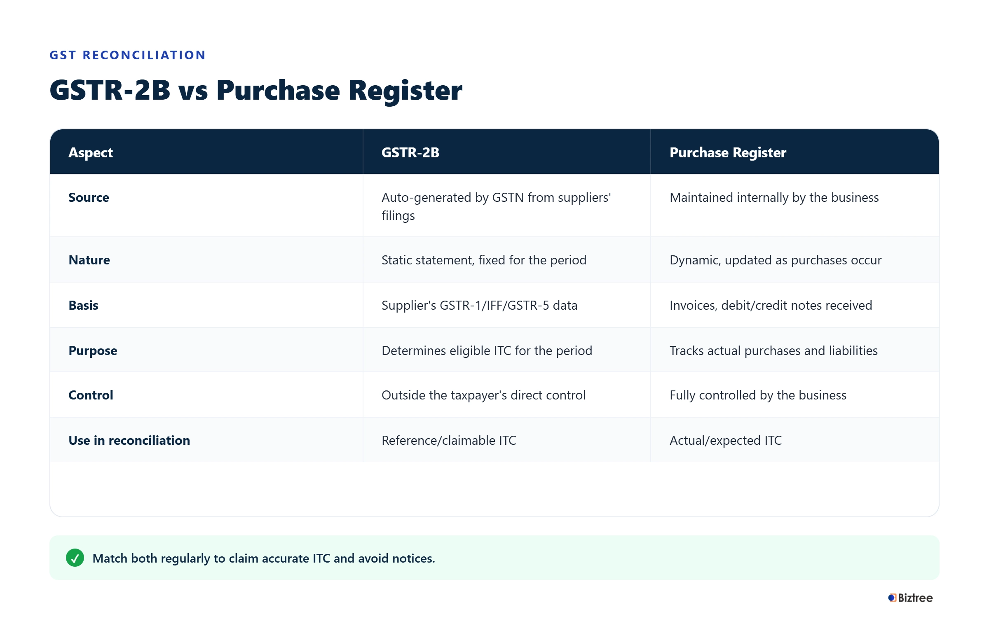Click the green checkmark icon
This screenshot has height=626, width=989.
coord(75,558)
